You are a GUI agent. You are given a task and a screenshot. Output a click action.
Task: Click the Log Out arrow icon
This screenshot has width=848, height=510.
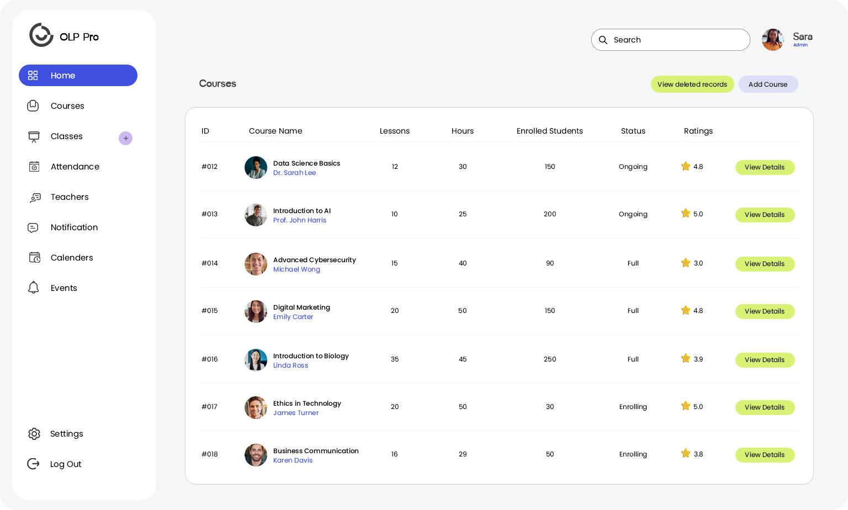tap(33, 464)
